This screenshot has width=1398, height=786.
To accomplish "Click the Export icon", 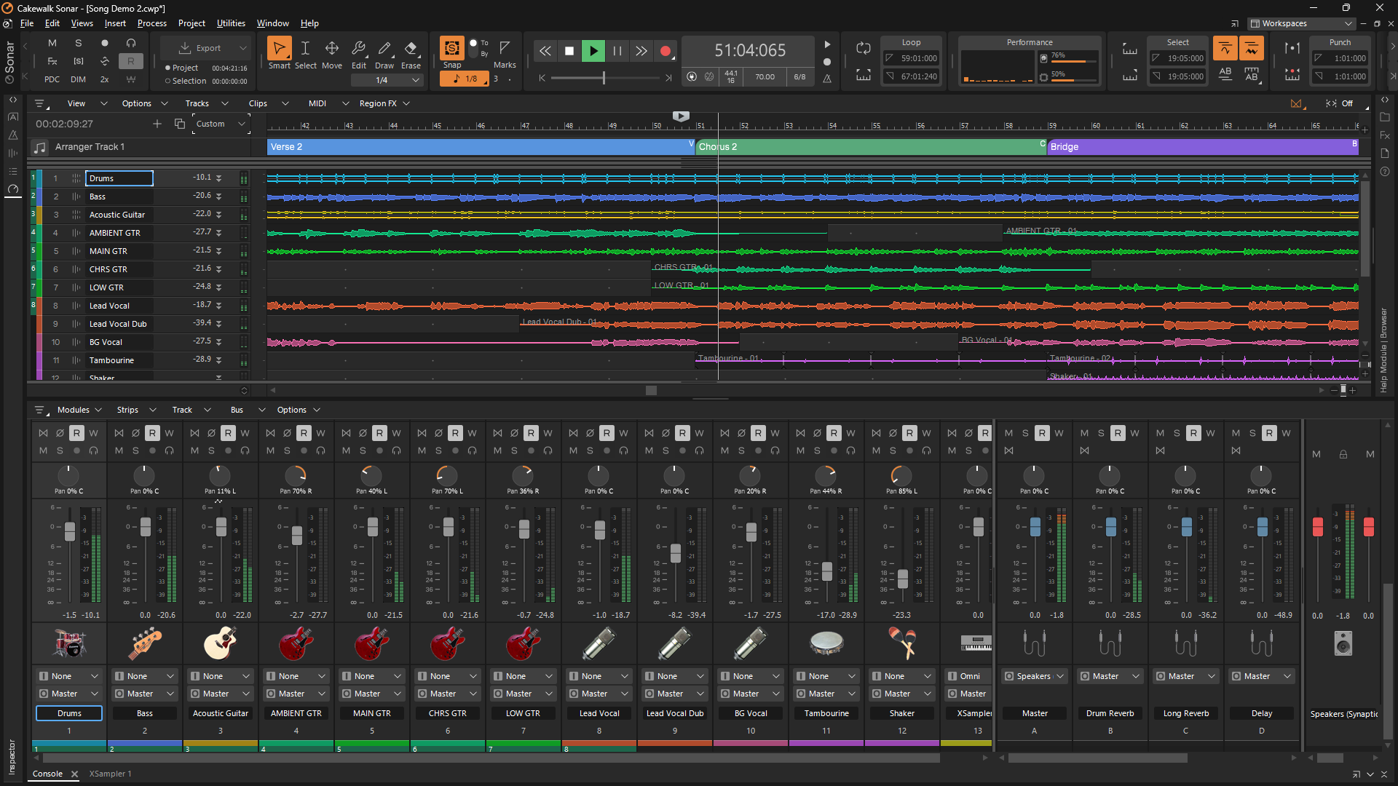I will [186, 48].
